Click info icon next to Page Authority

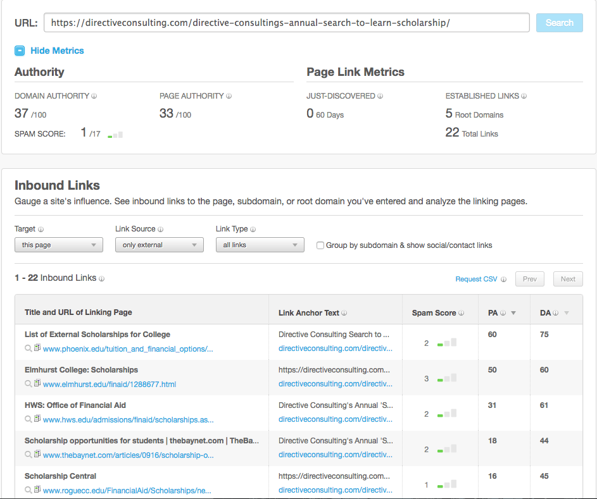click(x=229, y=96)
